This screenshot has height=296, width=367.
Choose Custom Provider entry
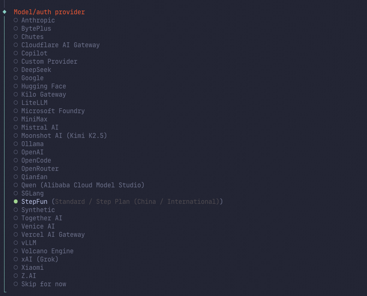(x=45, y=61)
